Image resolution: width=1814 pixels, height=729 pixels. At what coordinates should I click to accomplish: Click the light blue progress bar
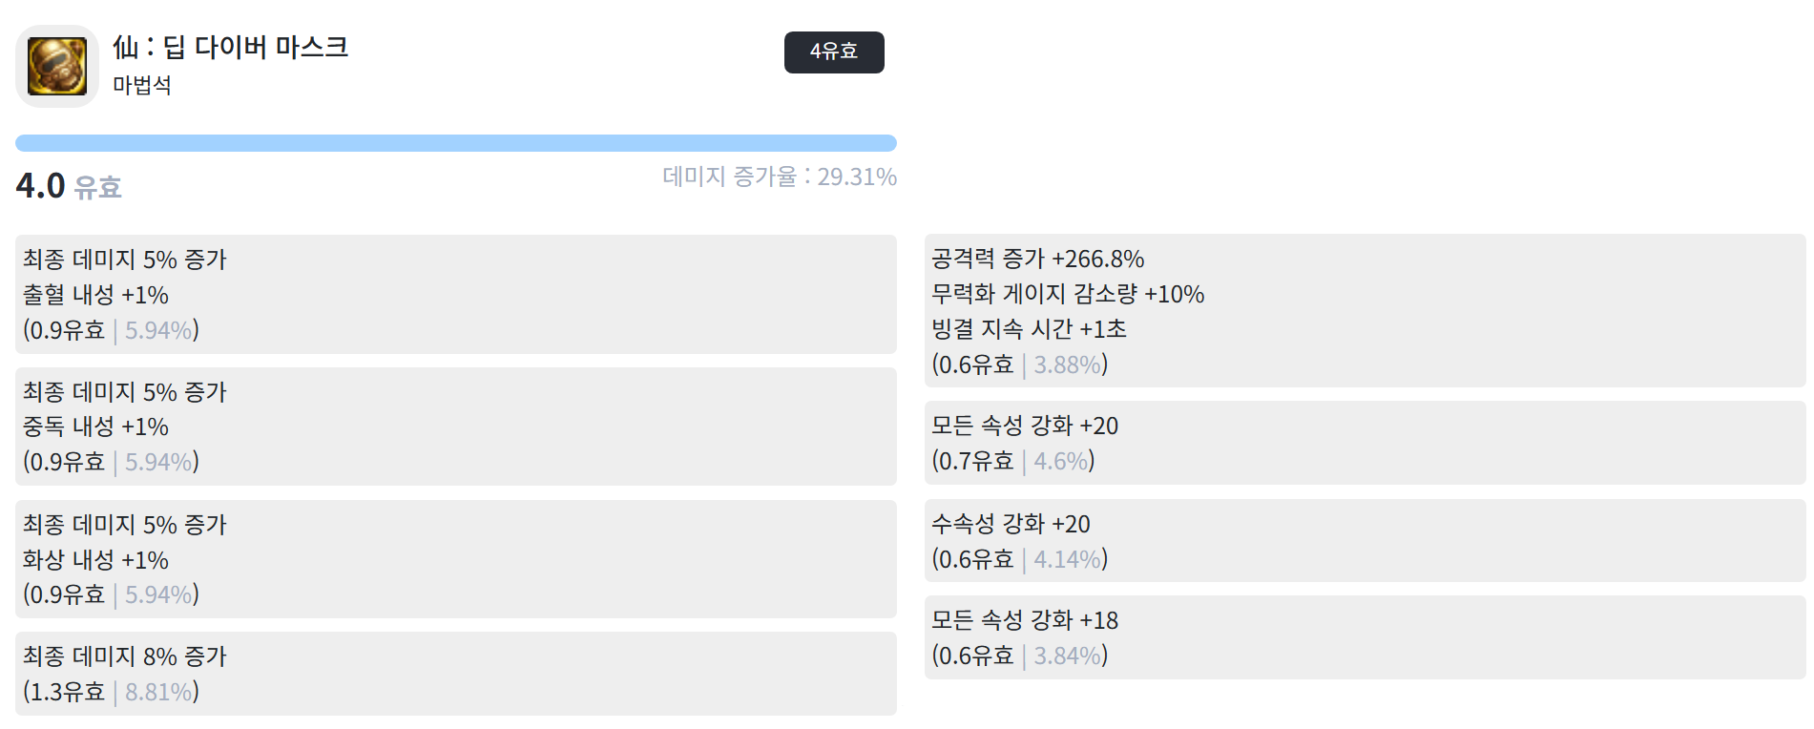coord(456,143)
